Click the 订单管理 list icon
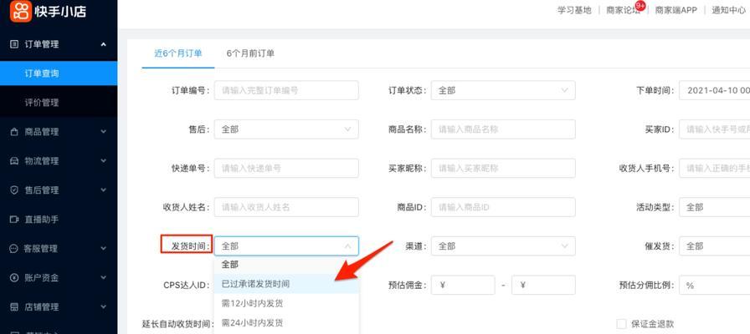The image size is (750, 334). [14, 44]
